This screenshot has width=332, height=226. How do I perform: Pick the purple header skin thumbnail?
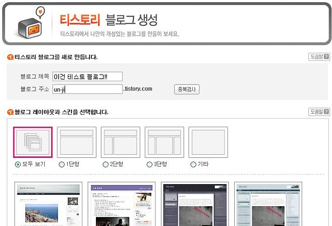(x=122, y=204)
